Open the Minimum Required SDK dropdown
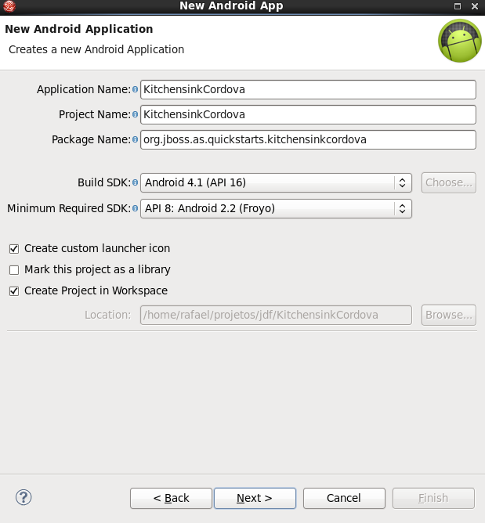The width and height of the screenshot is (485, 523). click(x=276, y=208)
